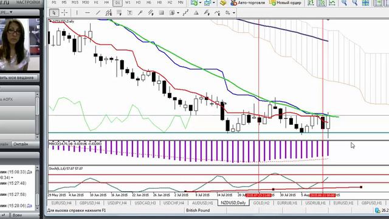389x219 pixels.
Task: Zoom in on the chart
Action: 344,3
